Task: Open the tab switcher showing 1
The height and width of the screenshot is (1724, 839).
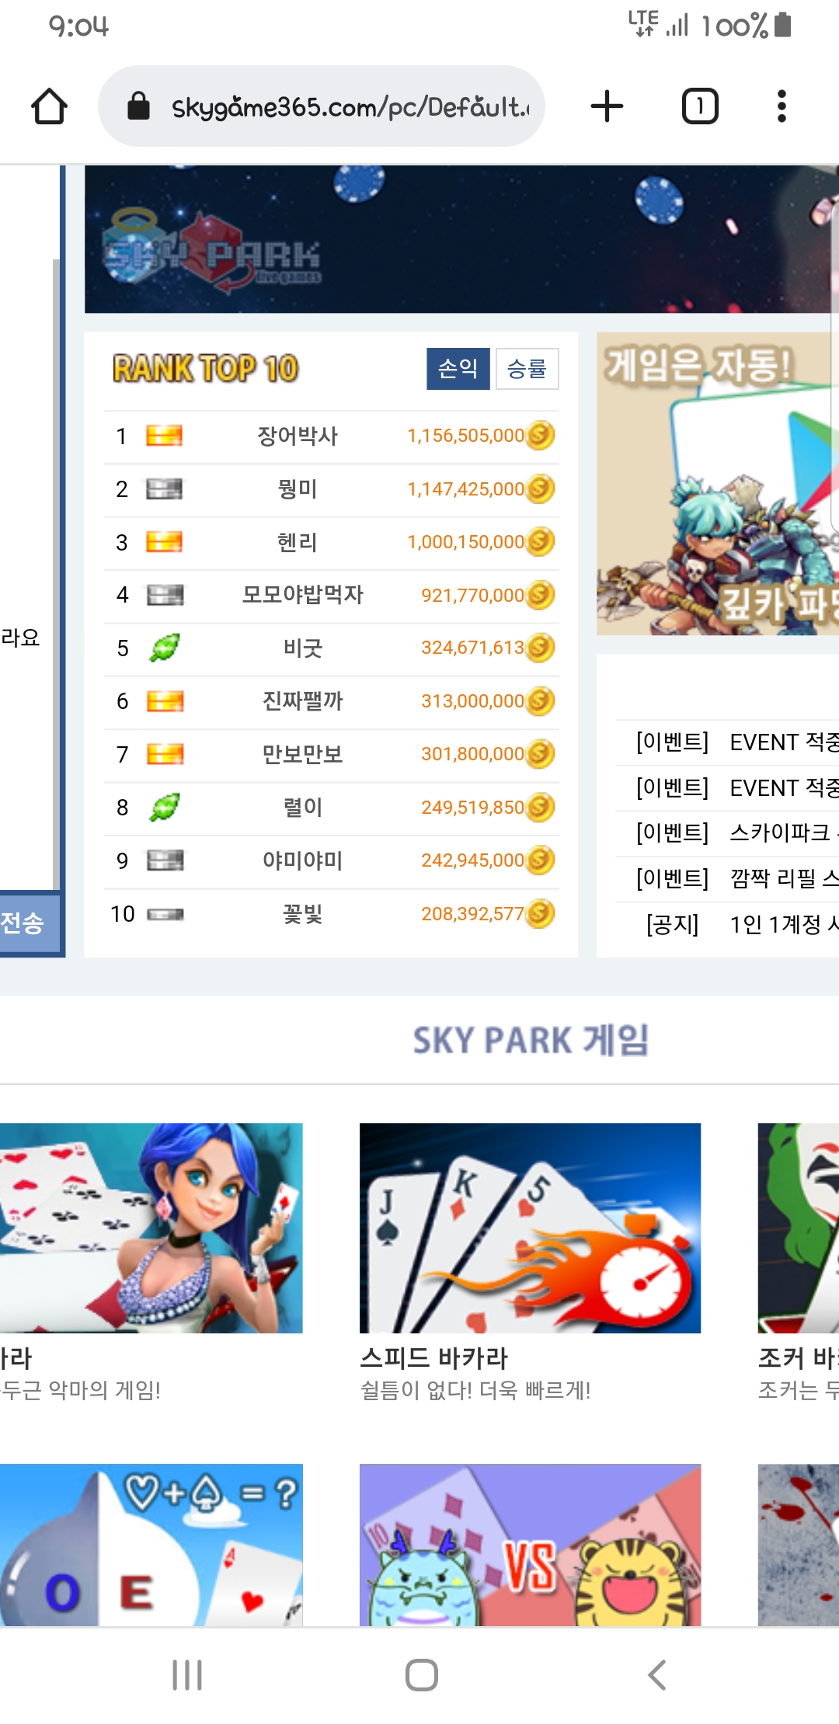Action: 700,106
